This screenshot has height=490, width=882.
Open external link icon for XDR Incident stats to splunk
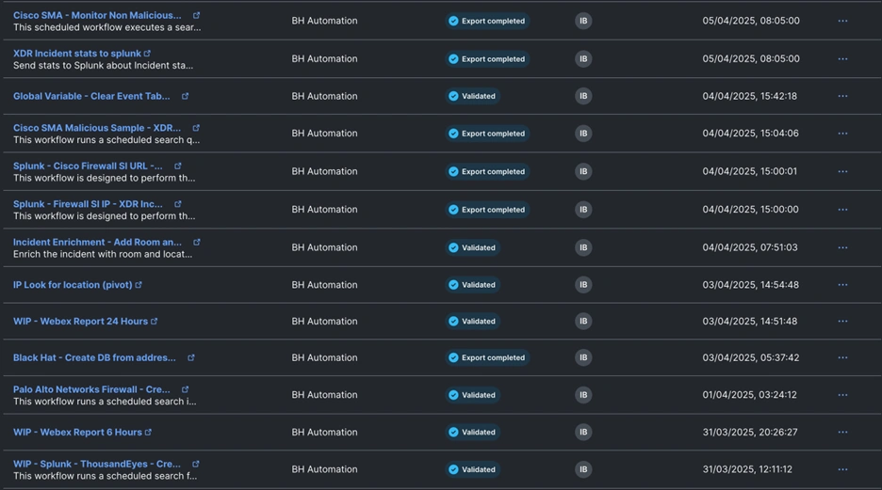[x=147, y=54]
